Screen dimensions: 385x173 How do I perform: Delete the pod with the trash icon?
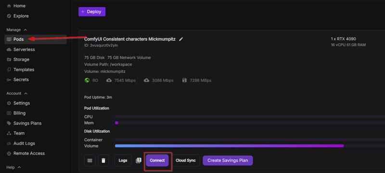click(x=103, y=161)
